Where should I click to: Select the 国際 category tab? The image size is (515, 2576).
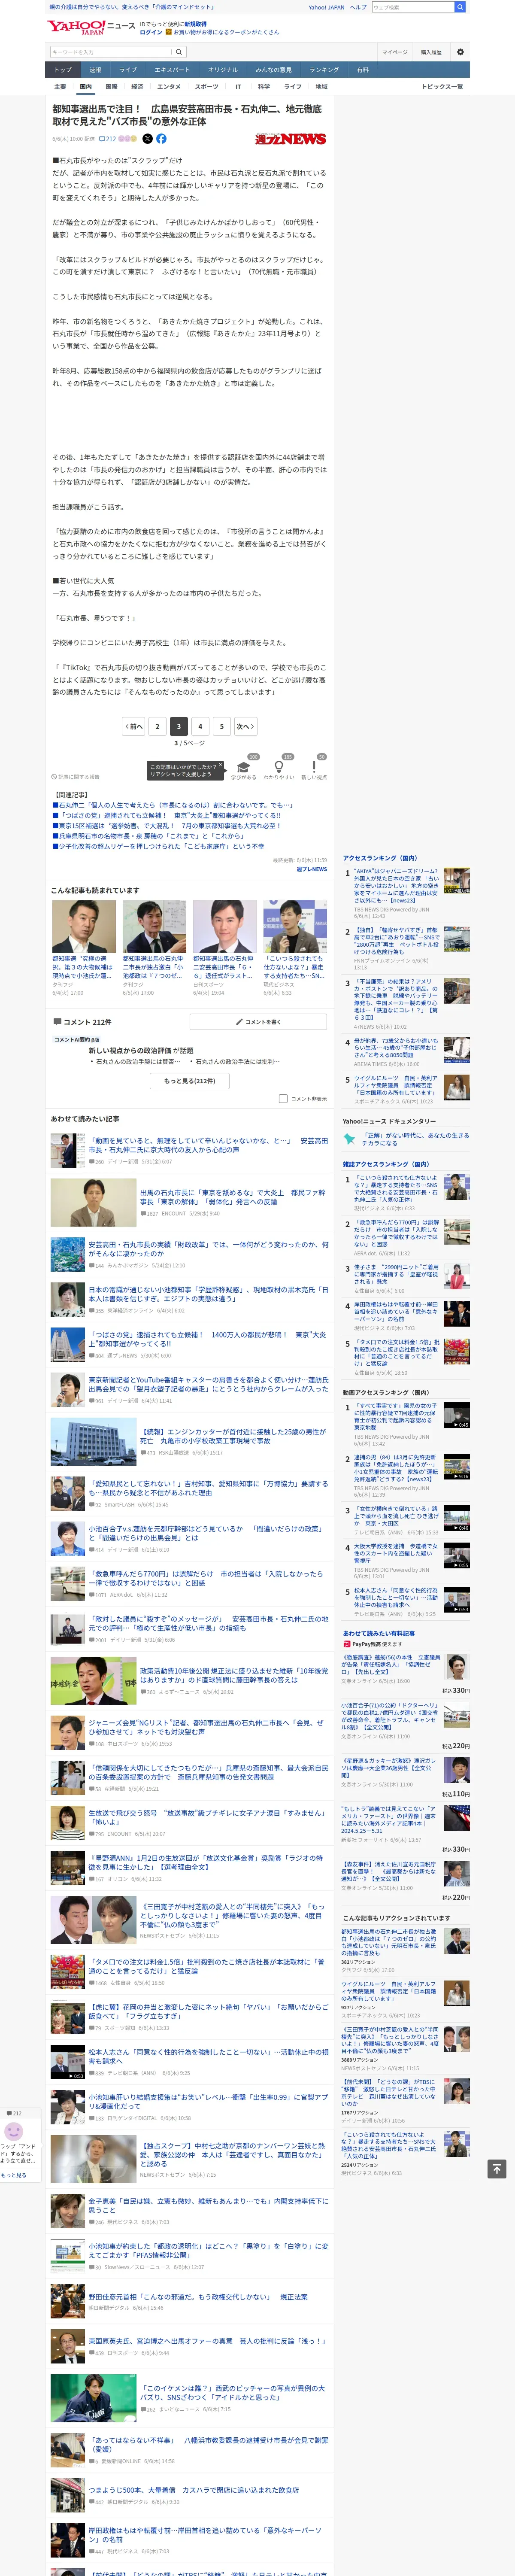111,87
